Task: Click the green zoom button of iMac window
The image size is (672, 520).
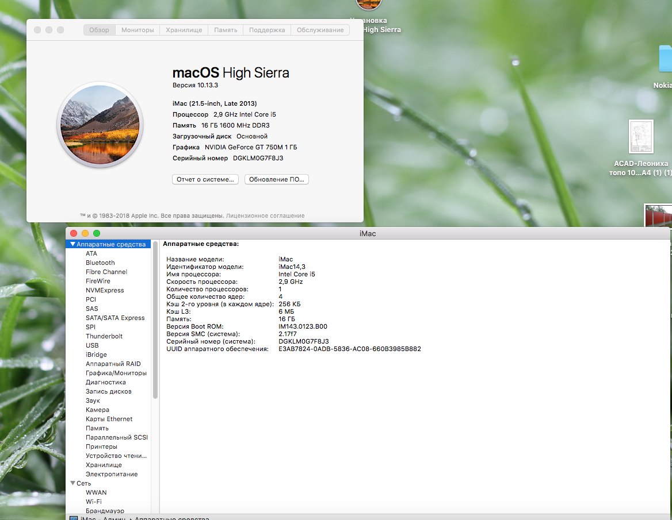Action: (97, 233)
